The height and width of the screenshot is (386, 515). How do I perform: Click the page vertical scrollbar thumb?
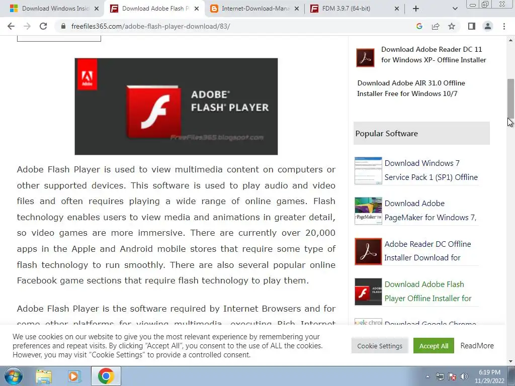click(x=510, y=99)
